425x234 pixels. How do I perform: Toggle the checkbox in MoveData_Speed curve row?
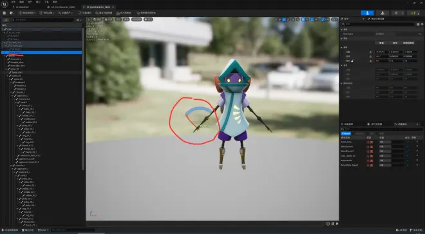tap(408, 165)
